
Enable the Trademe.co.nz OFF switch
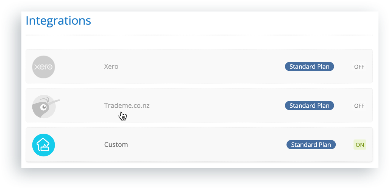[359, 105]
